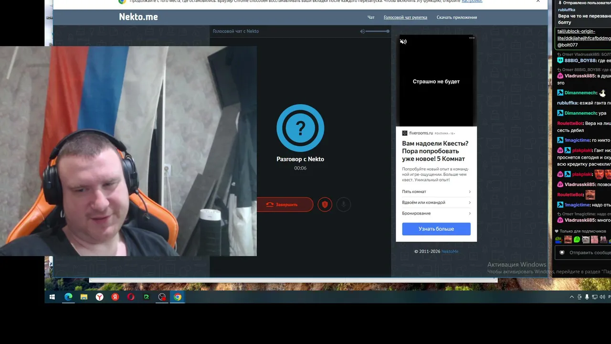Report the user with the shield icon
Screen dimensions: 611x344
325,204
